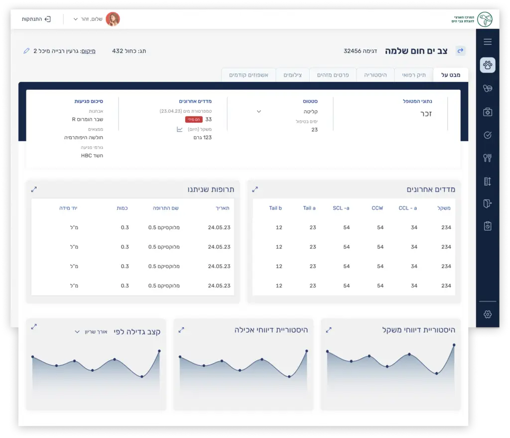Open the user dropdown next to שלום, זהר

(x=76, y=19)
